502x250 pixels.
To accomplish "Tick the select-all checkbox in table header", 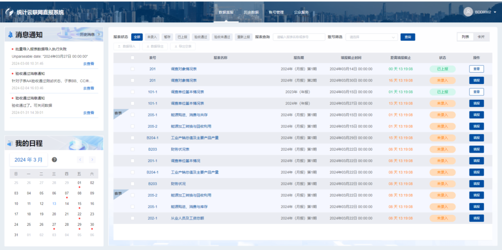I will [132, 58].
